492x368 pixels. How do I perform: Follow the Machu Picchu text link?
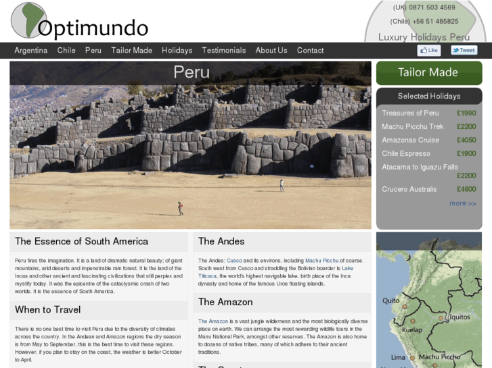(321, 261)
